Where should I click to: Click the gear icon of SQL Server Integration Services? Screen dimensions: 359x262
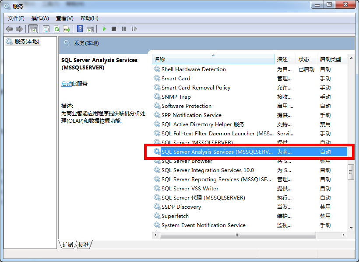point(157,170)
